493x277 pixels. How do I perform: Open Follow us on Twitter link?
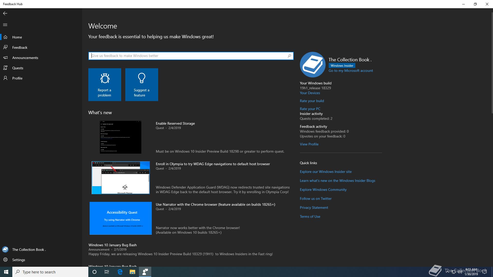[316, 199]
